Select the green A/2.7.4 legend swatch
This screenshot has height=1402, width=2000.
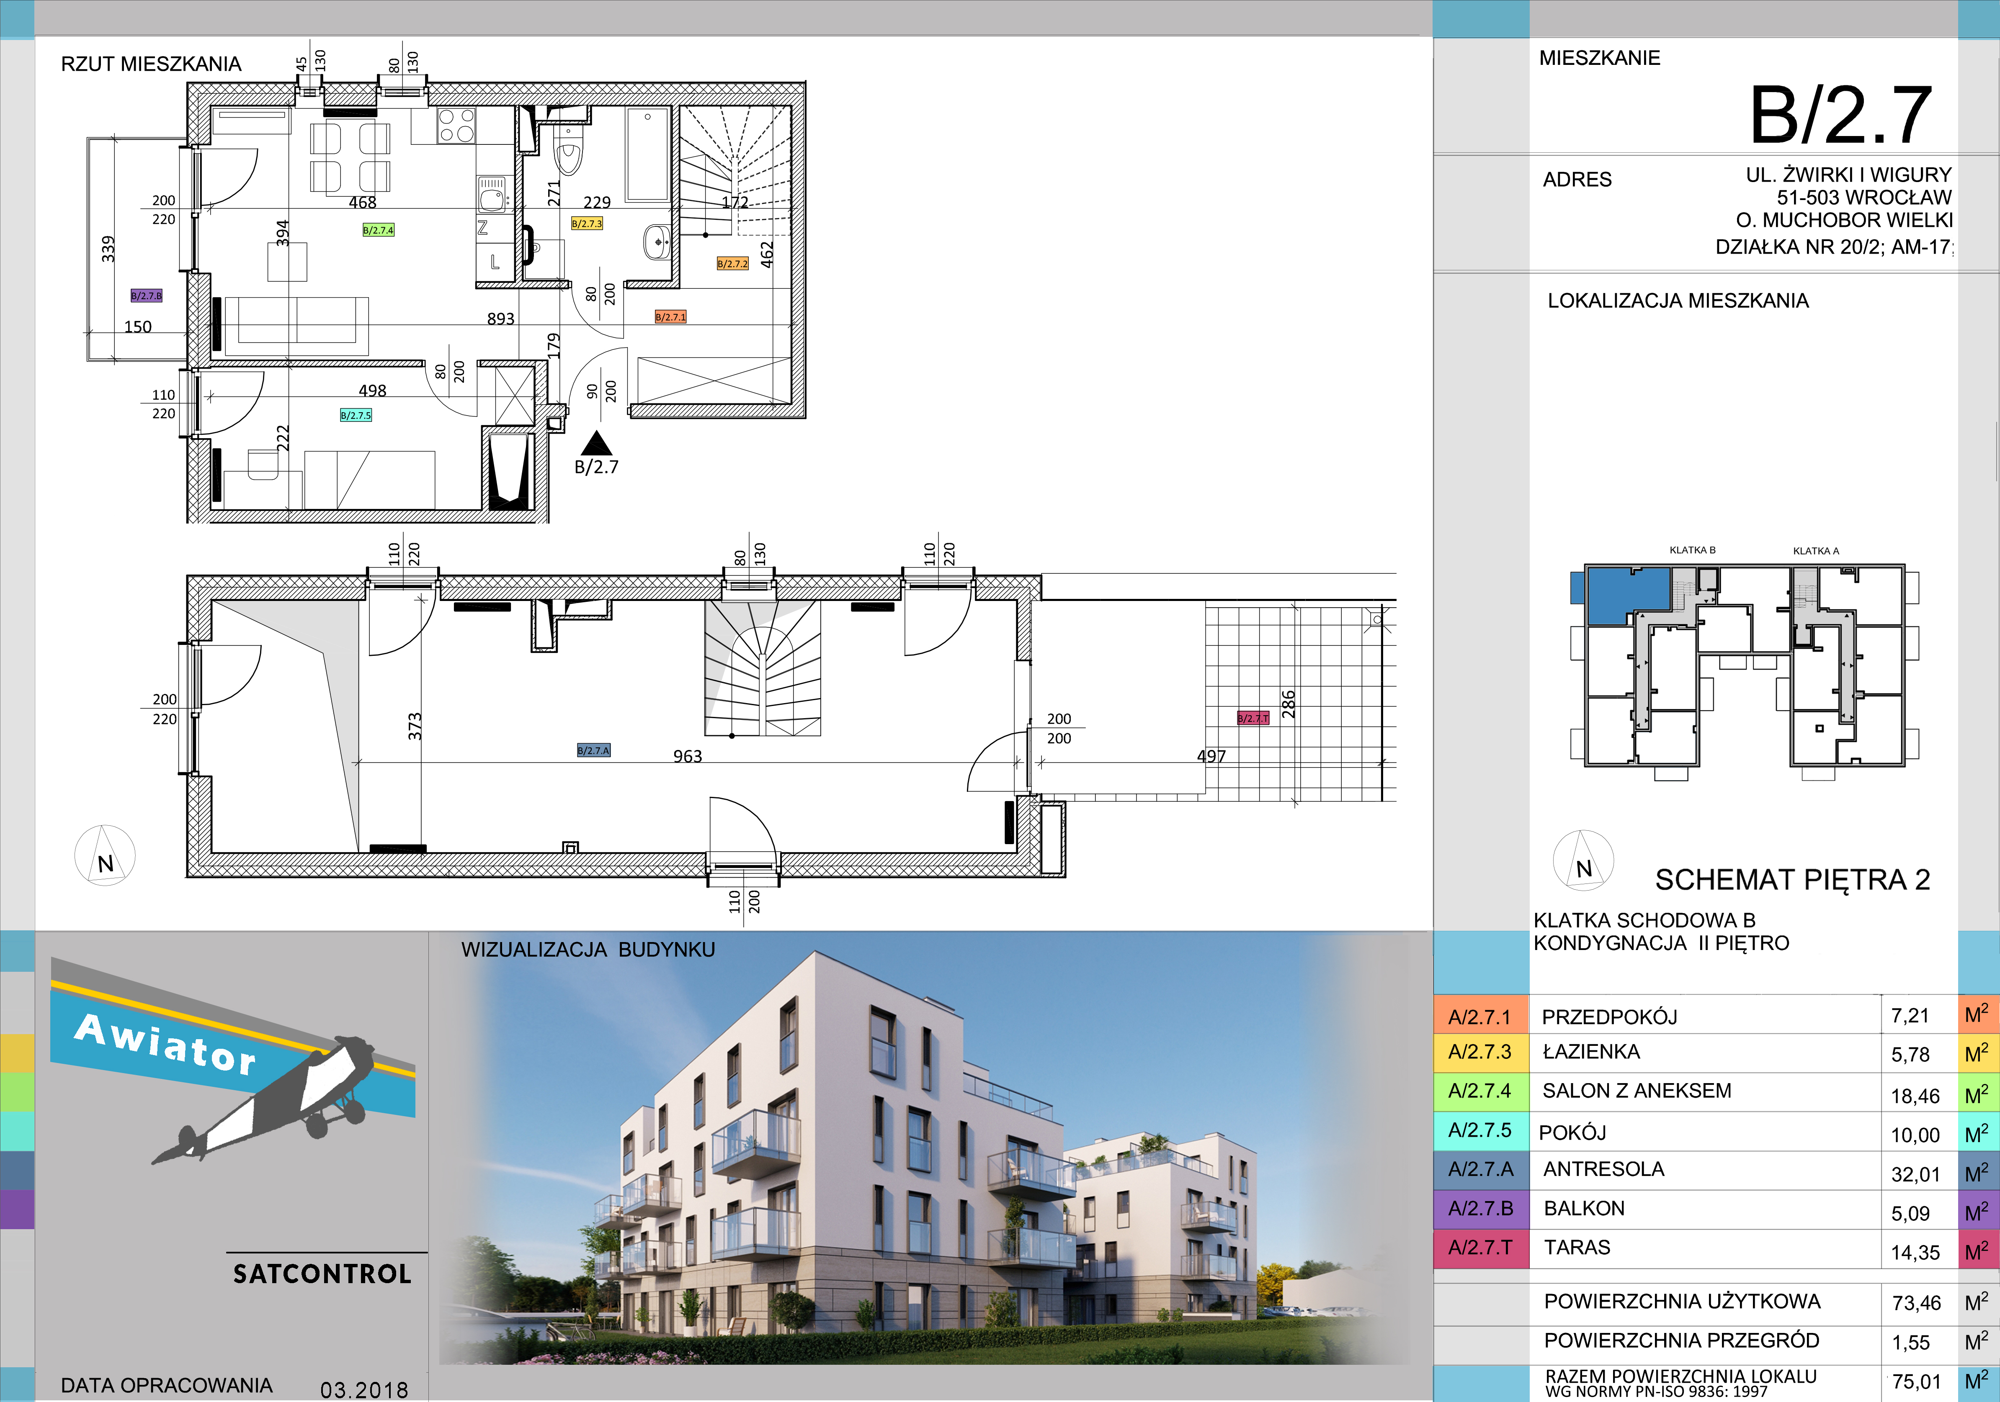point(1481,1092)
